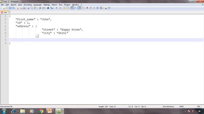Image resolution: width=204 pixels, height=114 pixels.
Task: Click the "city" : "Delhi" line
Action: click(x=55, y=33)
